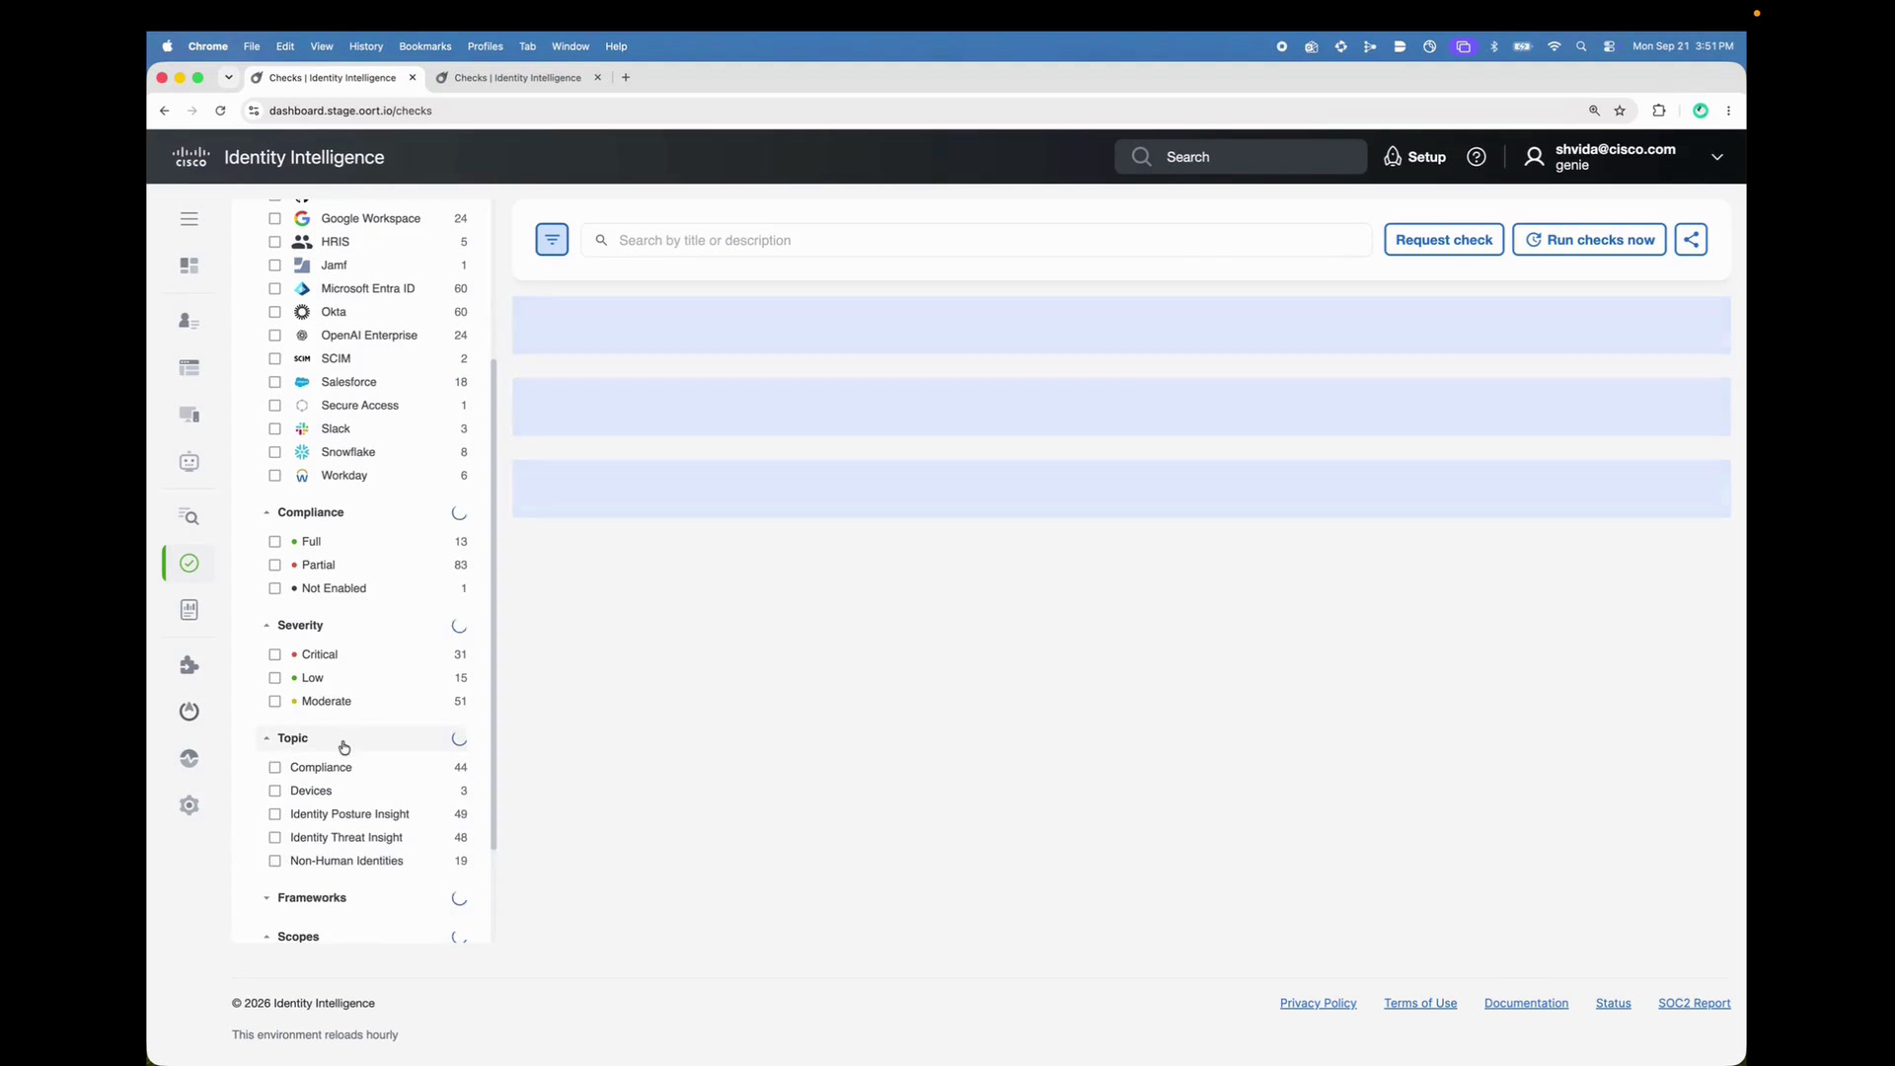Click the filter panel scrollbar
This screenshot has width=1895, height=1066.
click(x=493, y=604)
